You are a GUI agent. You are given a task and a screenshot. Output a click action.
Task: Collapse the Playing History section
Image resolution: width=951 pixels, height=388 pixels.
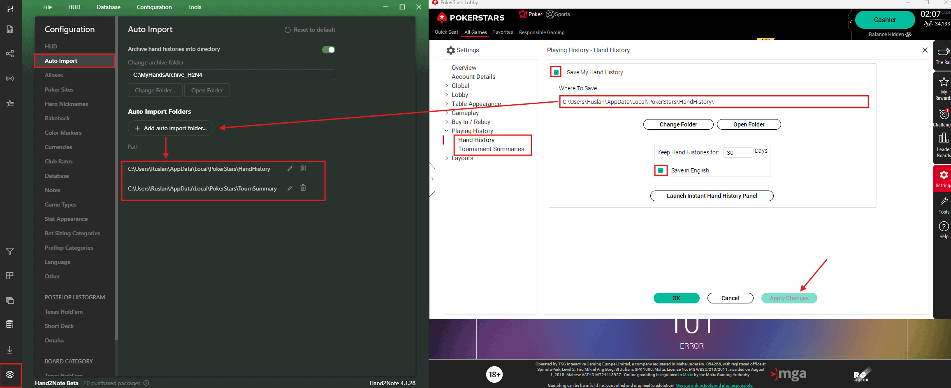pyautogui.click(x=446, y=131)
